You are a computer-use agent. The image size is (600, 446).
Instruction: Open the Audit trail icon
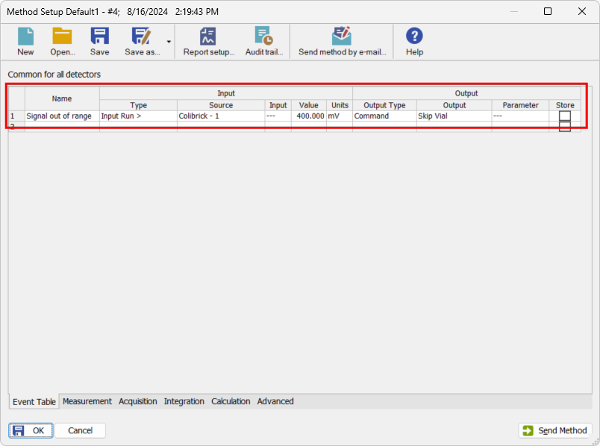264,41
